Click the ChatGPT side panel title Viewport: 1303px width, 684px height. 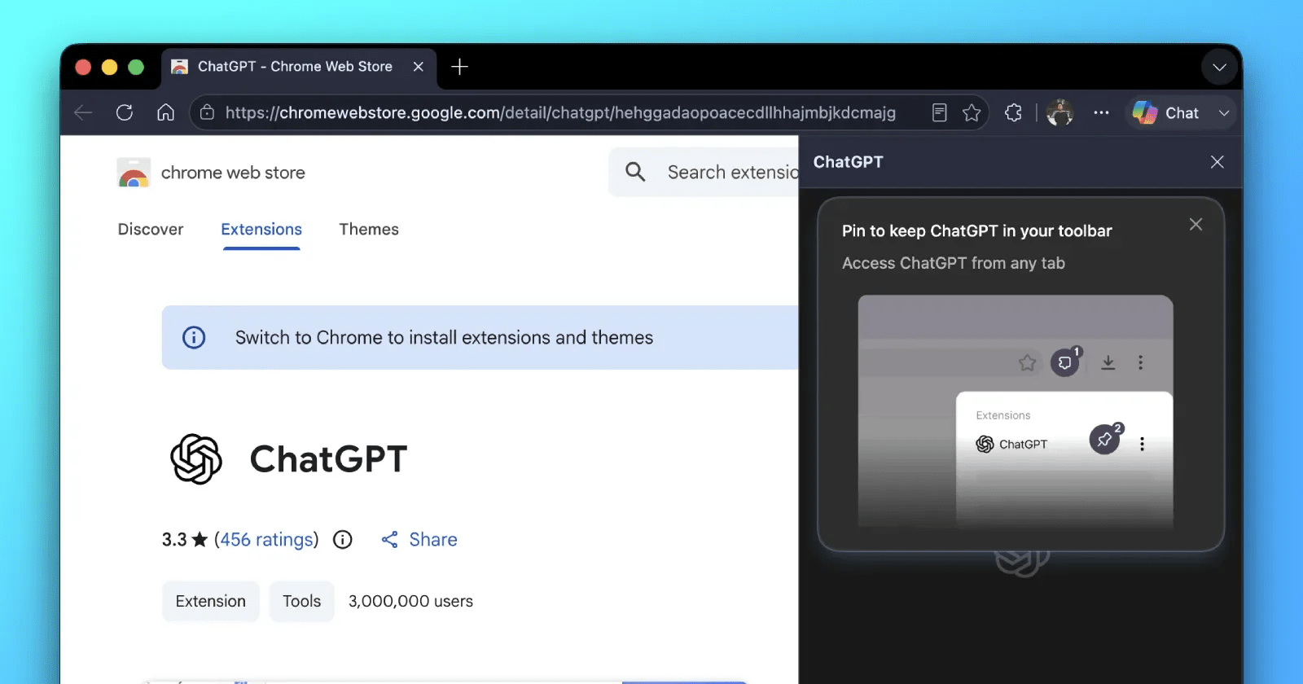[x=848, y=162]
